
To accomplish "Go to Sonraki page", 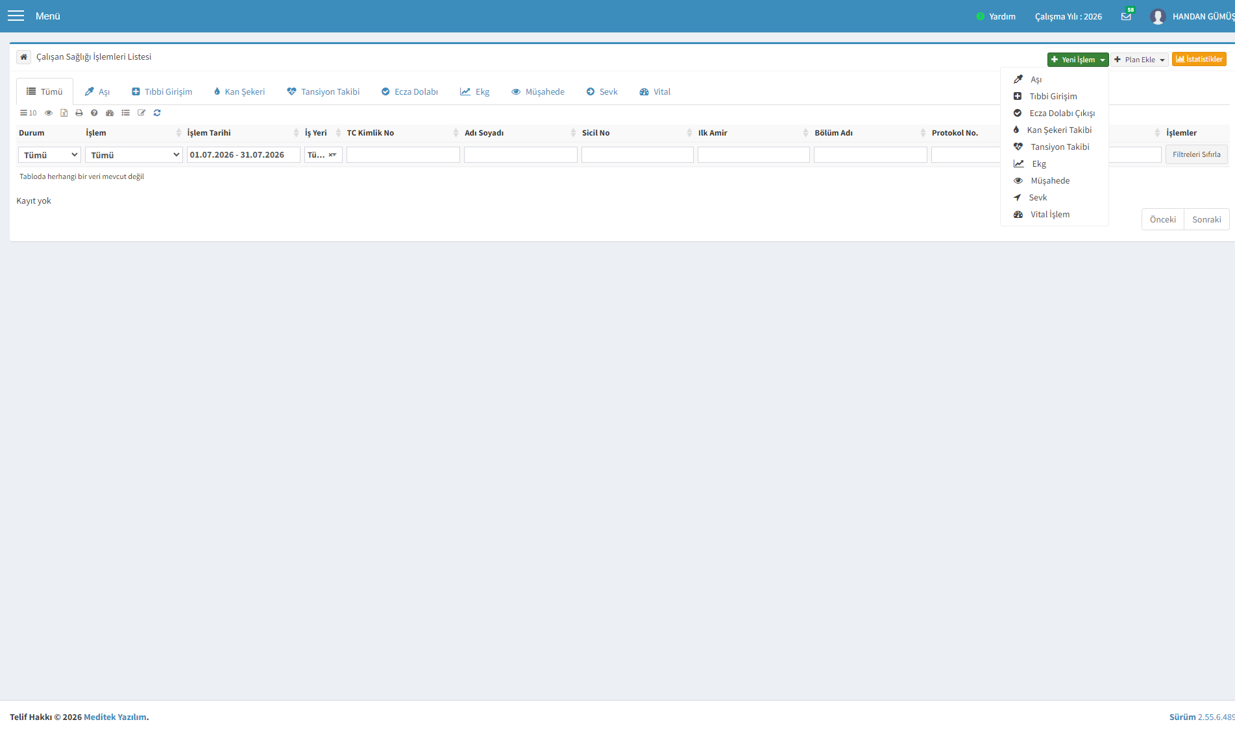I will coord(1206,219).
